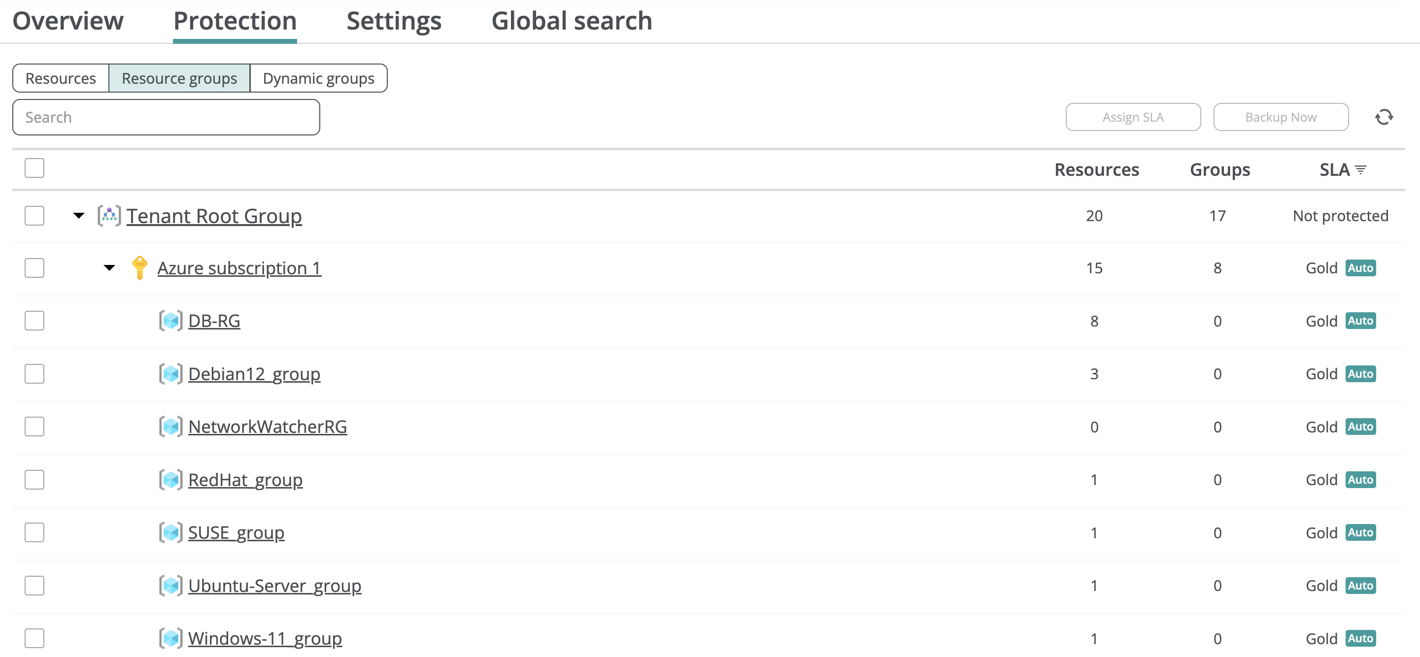Show the Dynamic groups view
This screenshot has height=657, width=1420.
pyautogui.click(x=318, y=78)
